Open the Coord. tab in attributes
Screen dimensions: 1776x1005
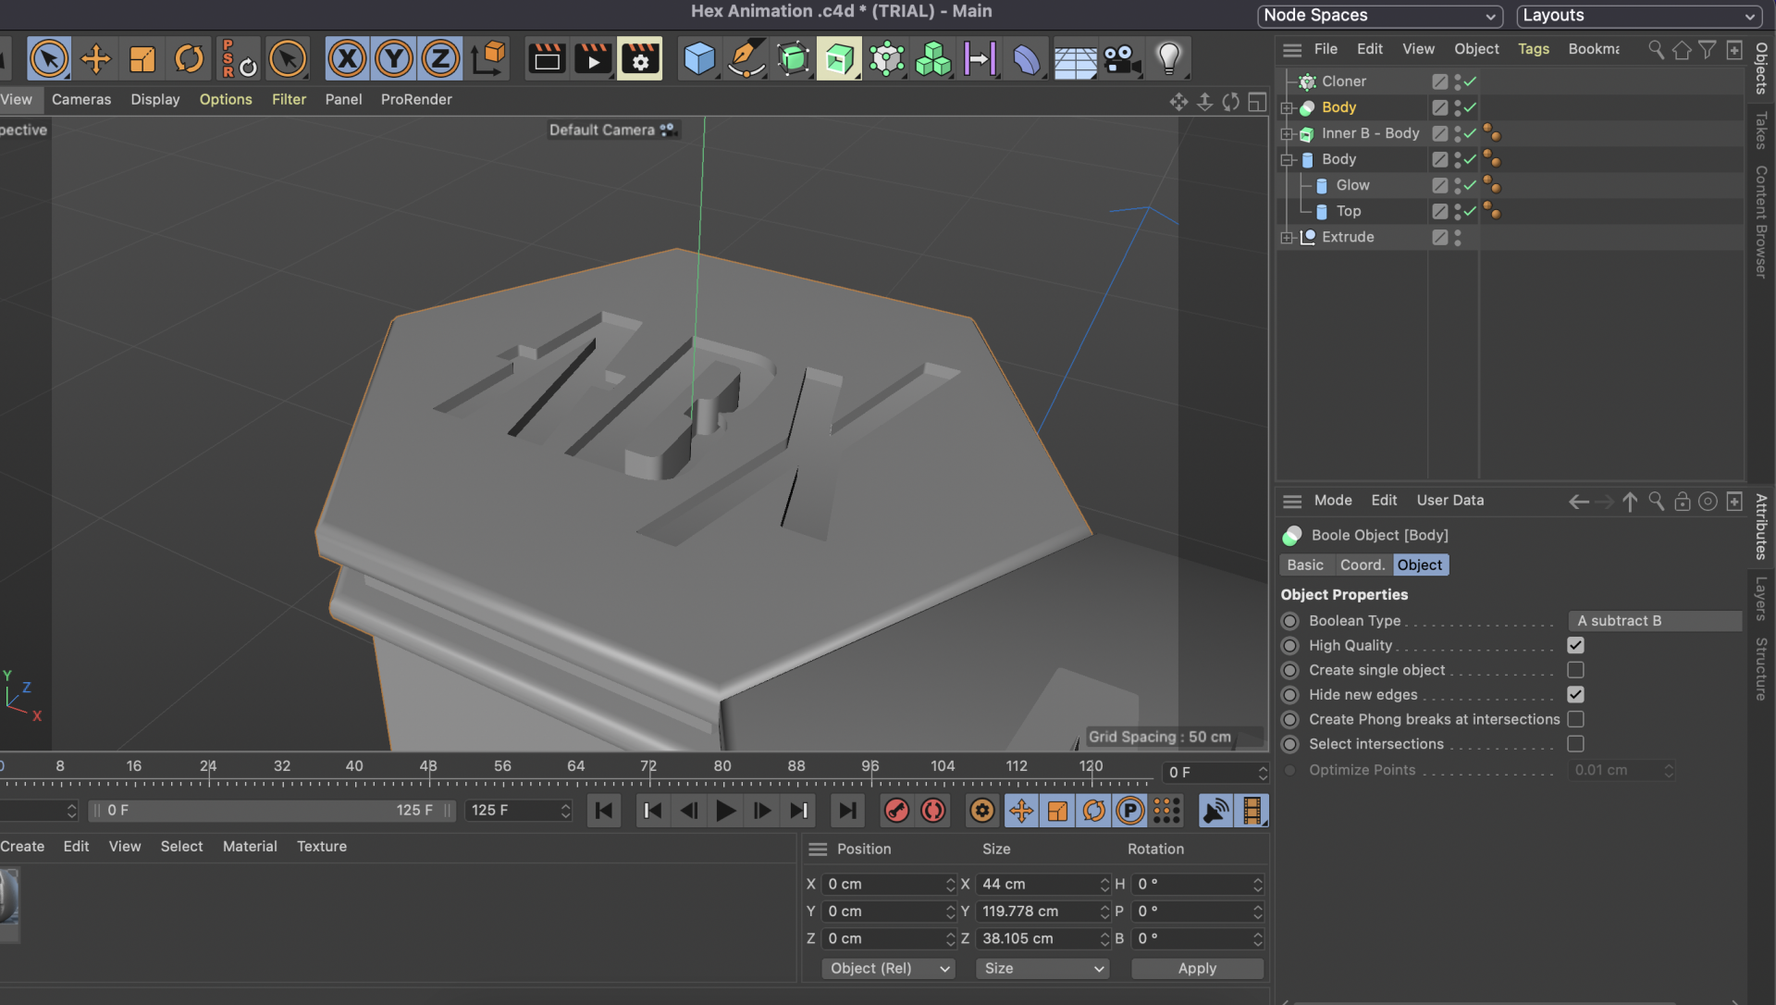click(x=1362, y=565)
